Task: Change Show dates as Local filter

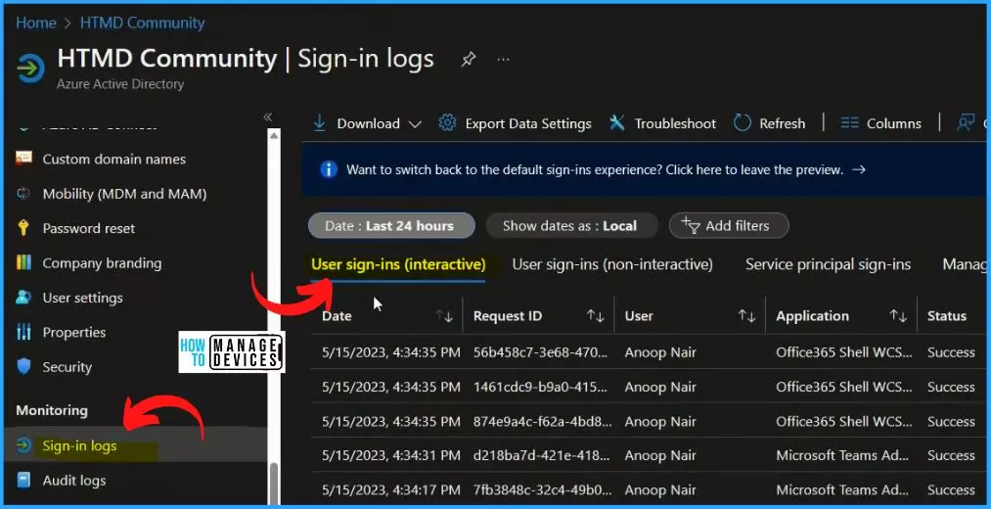Action: (x=571, y=226)
